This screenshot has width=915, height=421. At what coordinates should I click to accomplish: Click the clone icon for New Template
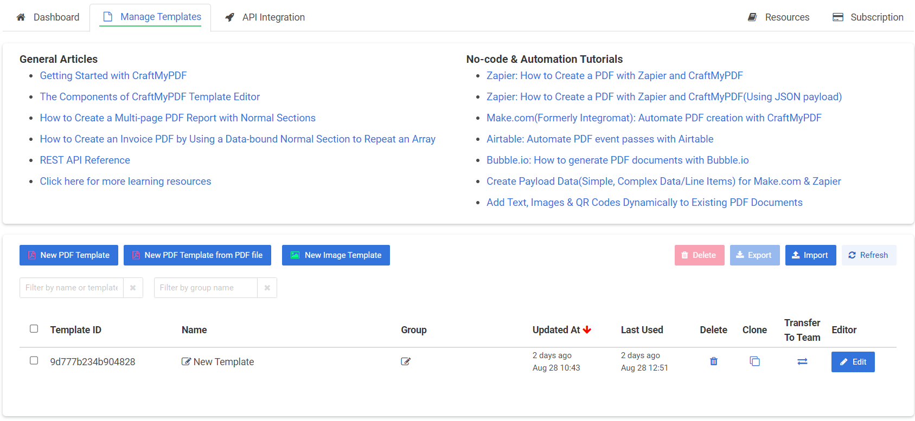754,361
